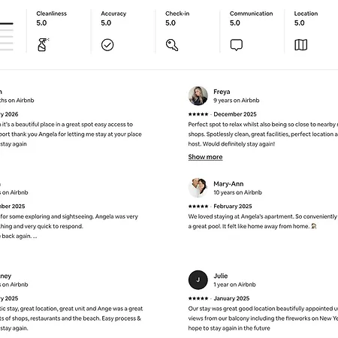Viewport: 338px width, 338px height.
Task: Open Freya's profile photo
Action: tap(198, 96)
